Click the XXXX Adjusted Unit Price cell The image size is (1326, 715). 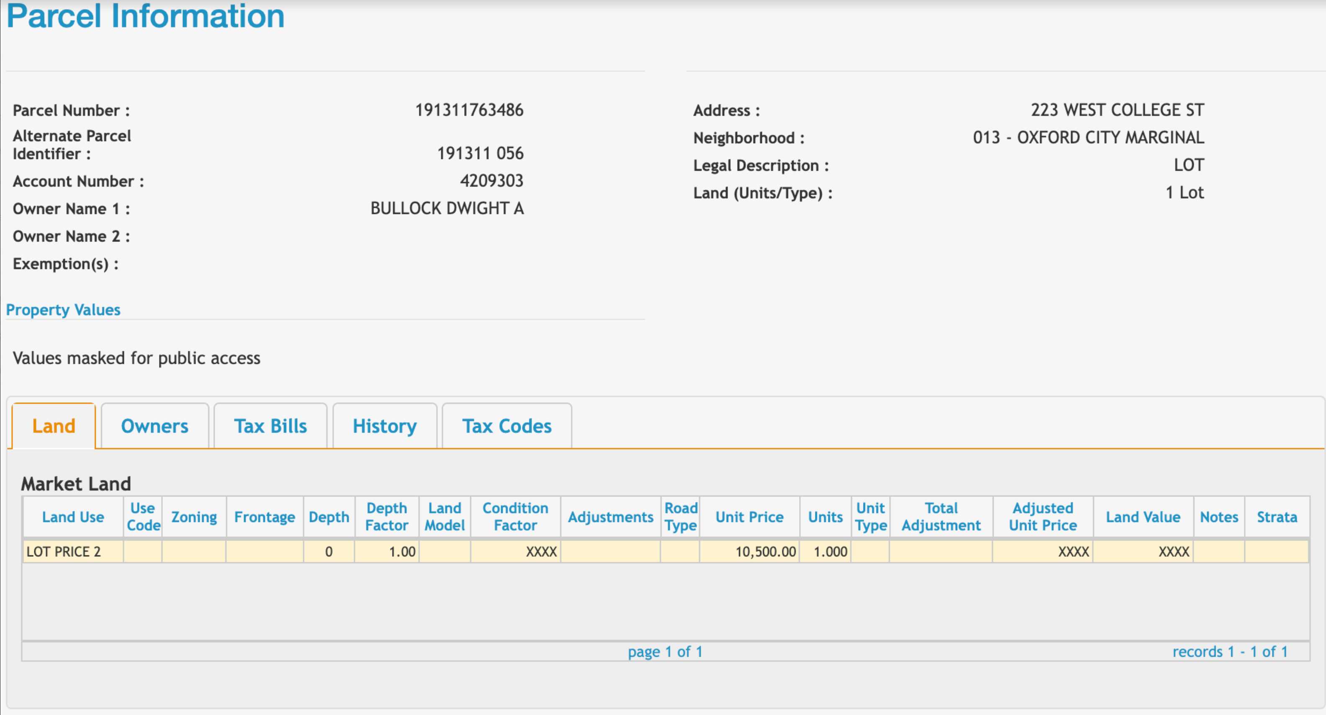[x=1043, y=552]
